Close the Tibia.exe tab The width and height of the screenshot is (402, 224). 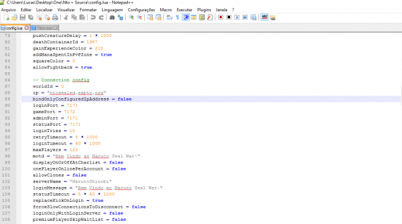[56, 28]
